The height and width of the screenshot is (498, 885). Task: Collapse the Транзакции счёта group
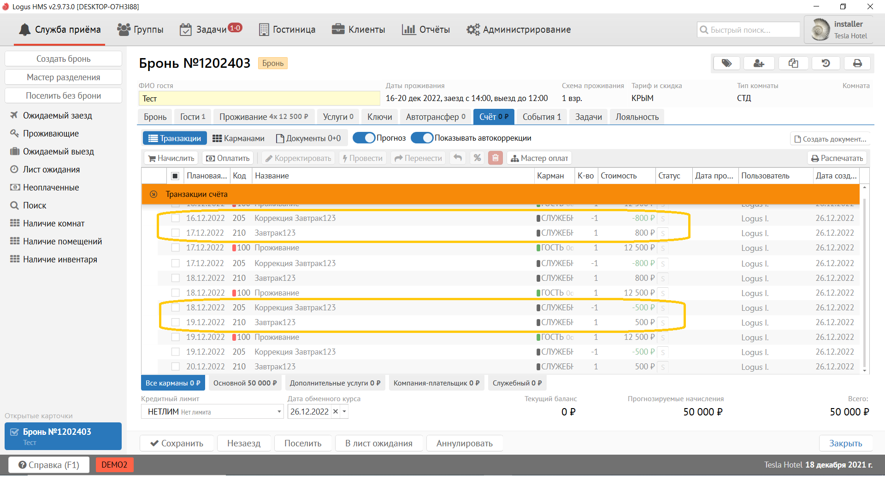(153, 194)
